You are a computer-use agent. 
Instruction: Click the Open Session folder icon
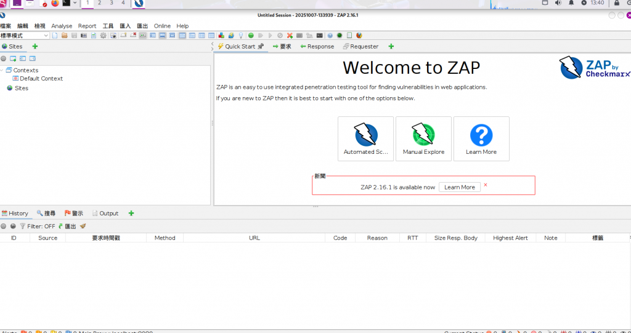click(64, 35)
